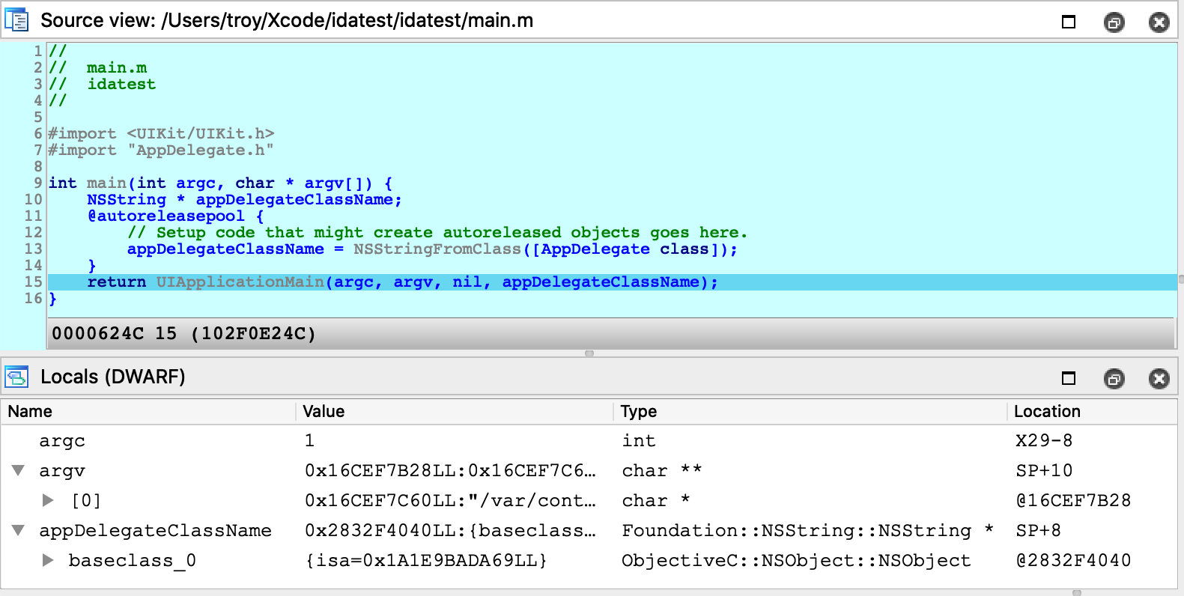1184x596 pixels.
Task: Click the Location column header
Action: tap(1046, 411)
